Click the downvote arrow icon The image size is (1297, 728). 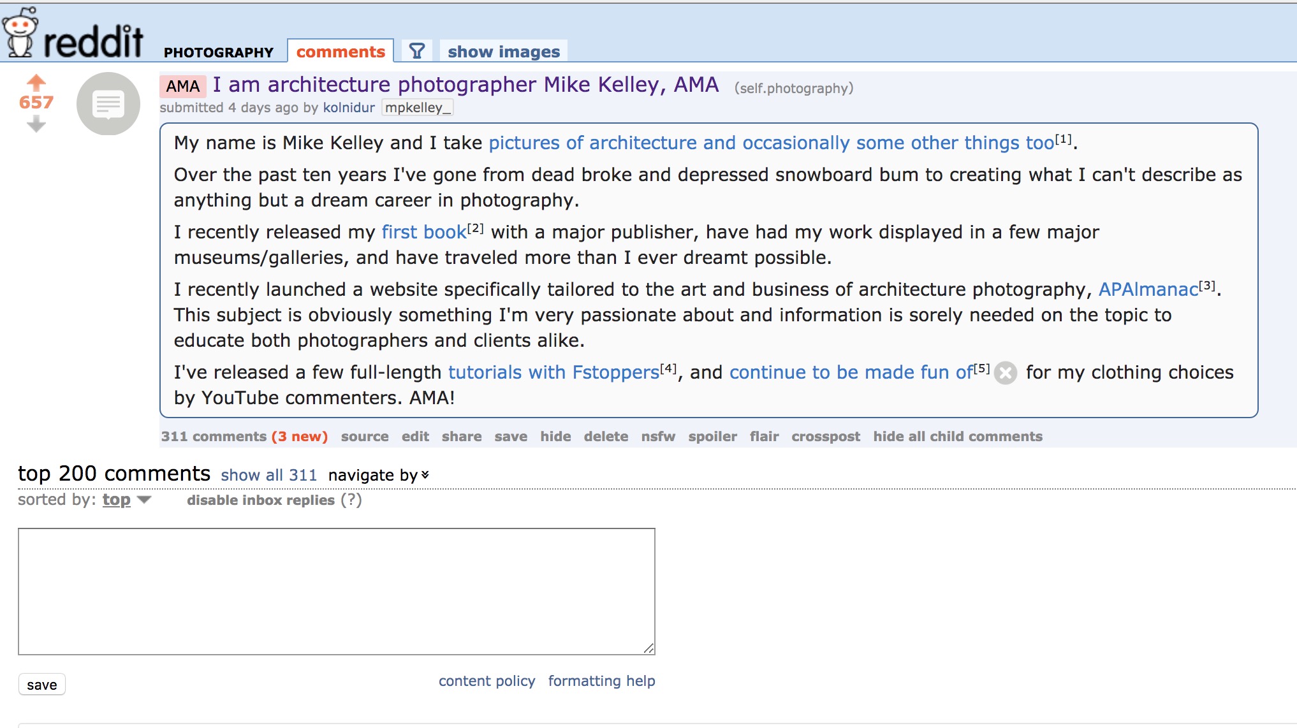pos(36,123)
